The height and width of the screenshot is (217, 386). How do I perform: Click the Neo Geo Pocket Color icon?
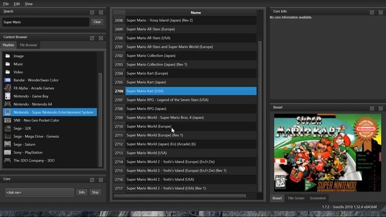coord(8,121)
